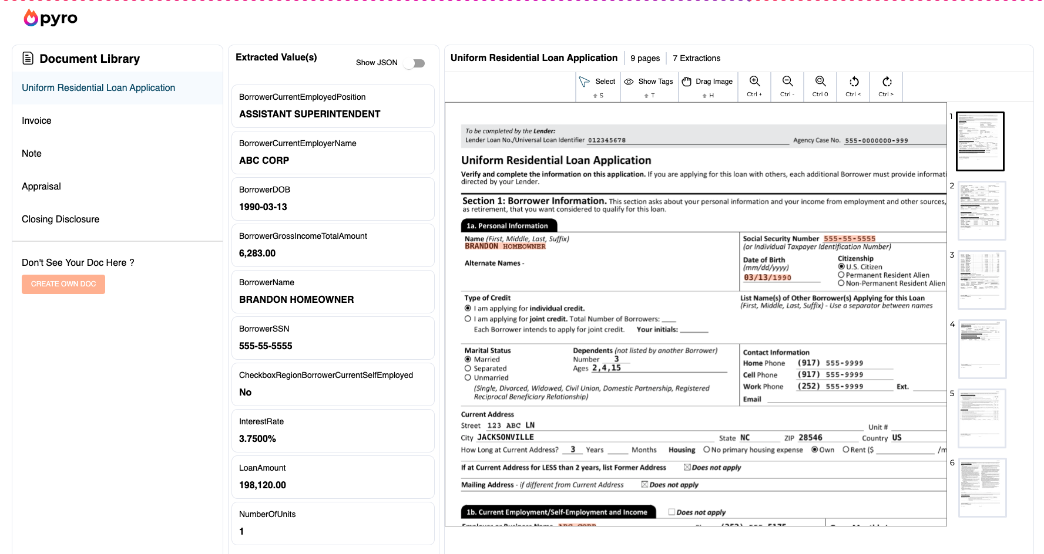
Task: Click the Non-Permanent Resident Alien radio button
Action: click(x=841, y=283)
